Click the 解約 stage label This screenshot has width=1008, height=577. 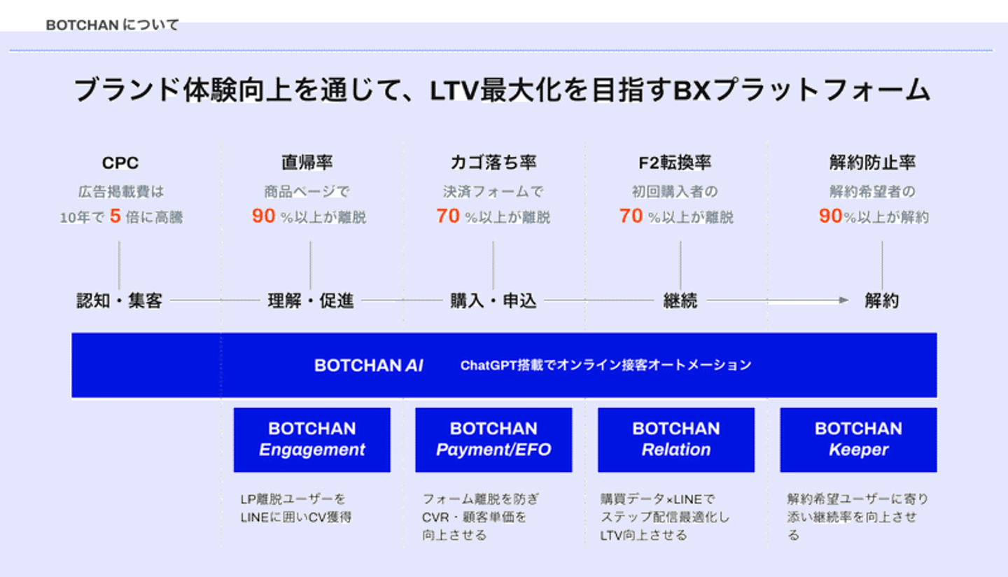coord(881,301)
